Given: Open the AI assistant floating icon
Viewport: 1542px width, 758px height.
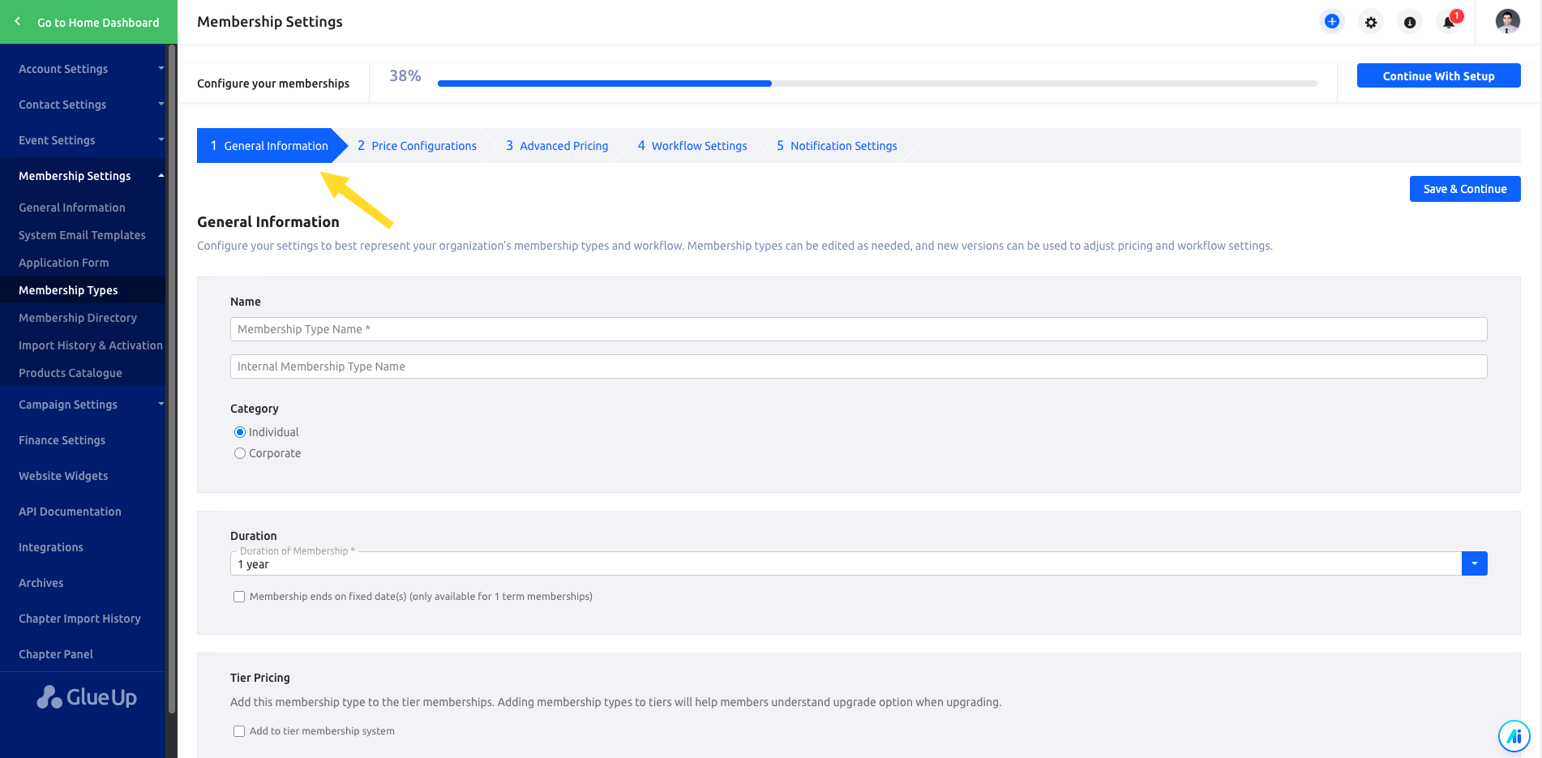Looking at the screenshot, I should [x=1514, y=736].
